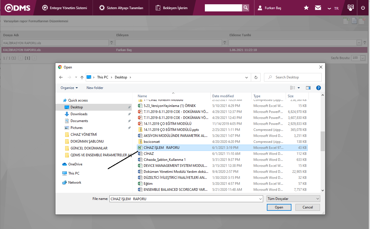
Task: Click the Open button
Action: pos(279,207)
